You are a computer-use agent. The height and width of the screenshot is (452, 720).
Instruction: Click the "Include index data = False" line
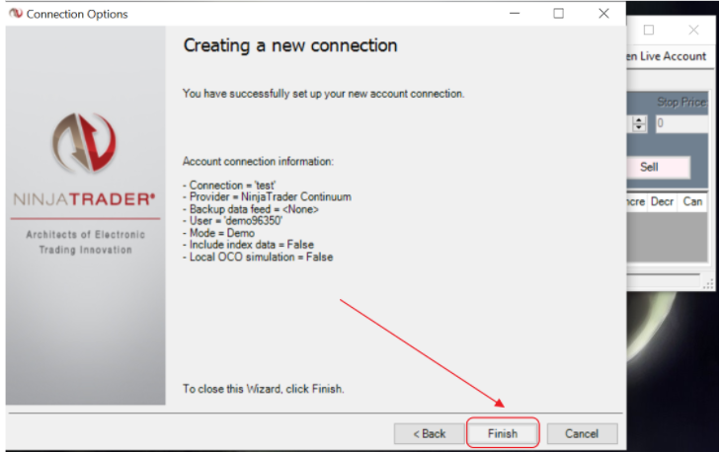249,245
